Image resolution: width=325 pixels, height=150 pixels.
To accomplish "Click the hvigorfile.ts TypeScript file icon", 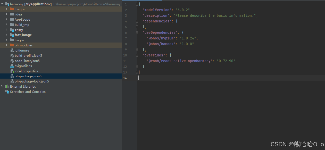I will [12, 66].
